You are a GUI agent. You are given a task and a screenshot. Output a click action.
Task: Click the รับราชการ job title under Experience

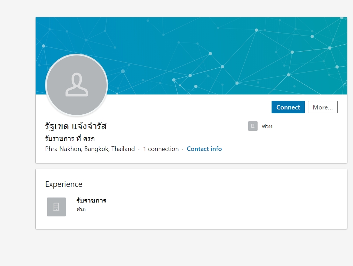pos(91,200)
